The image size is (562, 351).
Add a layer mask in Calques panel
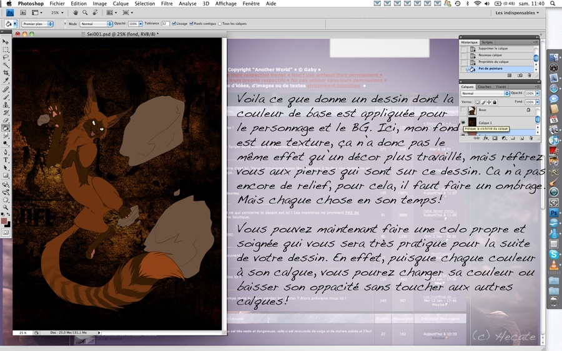tap(495, 138)
